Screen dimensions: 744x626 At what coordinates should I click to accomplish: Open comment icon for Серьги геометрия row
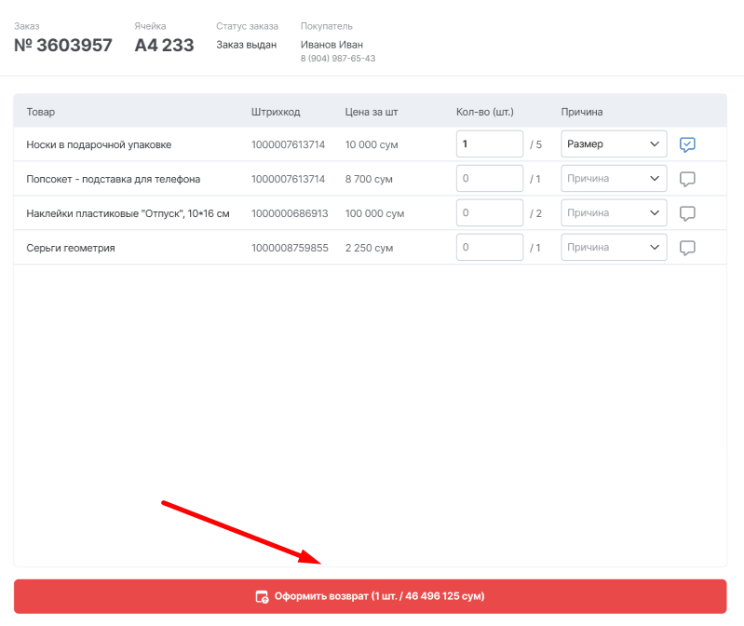point(687,248)
